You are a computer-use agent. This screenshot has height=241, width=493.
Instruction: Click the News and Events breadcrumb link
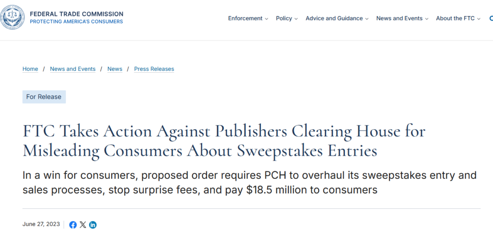73,69
